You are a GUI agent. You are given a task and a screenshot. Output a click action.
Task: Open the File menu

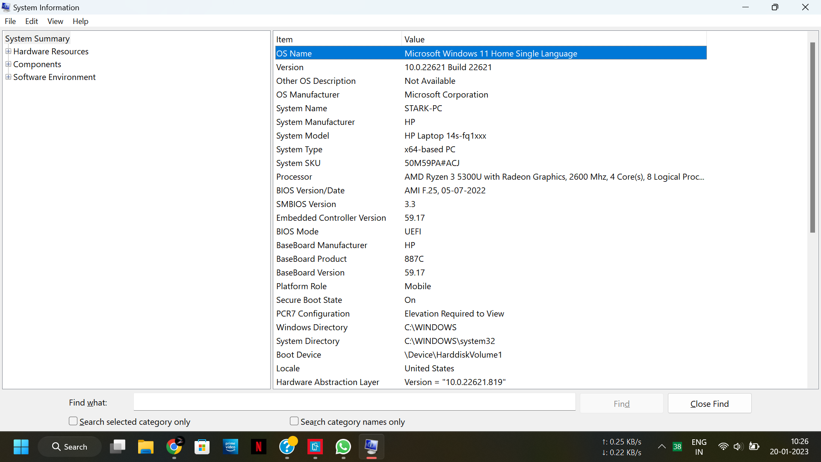[x=10, y=21]
